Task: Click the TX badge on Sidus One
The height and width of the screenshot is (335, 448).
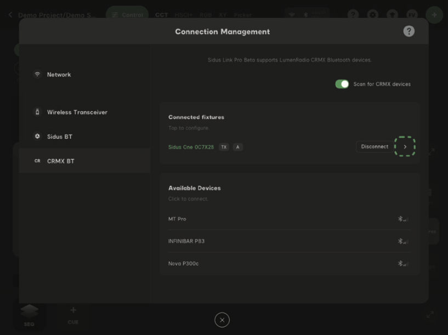Action: click(x=224, y=147)
